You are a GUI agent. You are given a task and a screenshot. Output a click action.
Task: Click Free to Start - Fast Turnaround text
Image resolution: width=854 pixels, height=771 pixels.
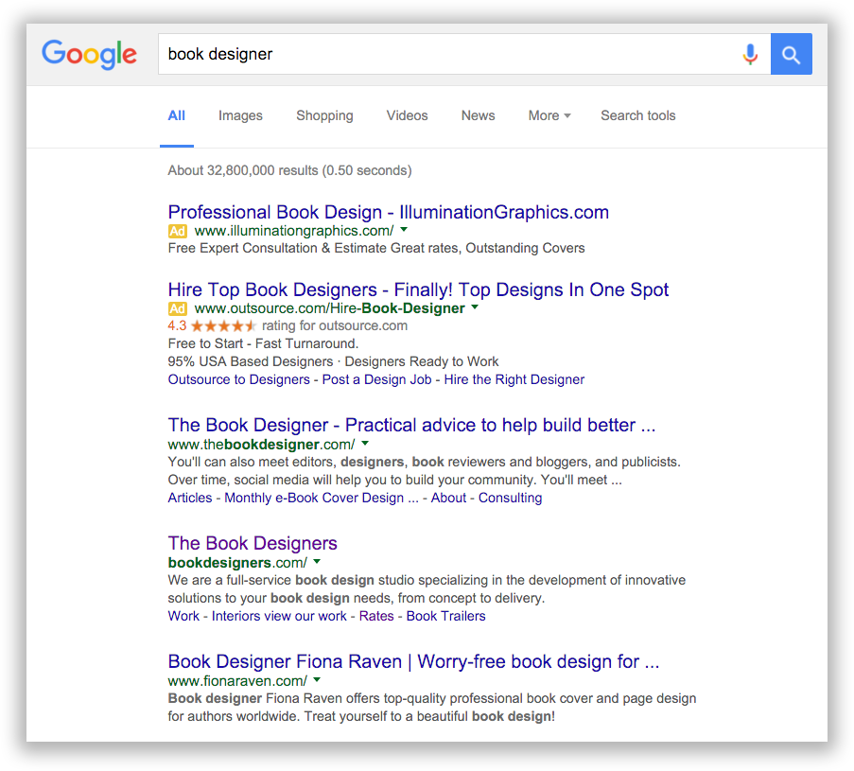[263, 343]
